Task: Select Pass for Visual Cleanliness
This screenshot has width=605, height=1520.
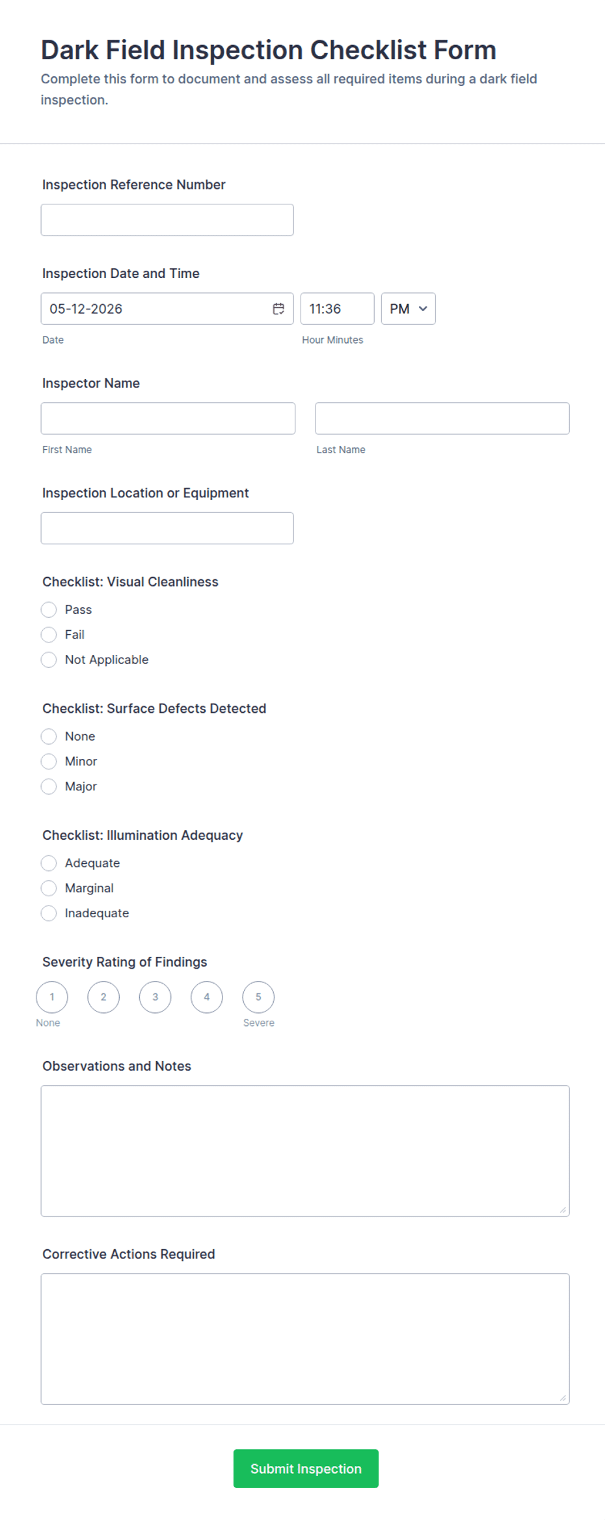Action: click(x=49, y=609)
